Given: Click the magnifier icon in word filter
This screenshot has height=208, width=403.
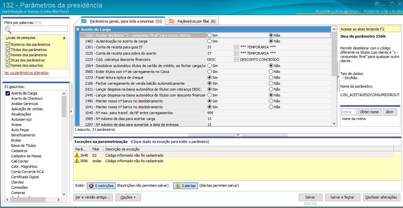Looking at the screenshot, I should click(x=8, y=30).
